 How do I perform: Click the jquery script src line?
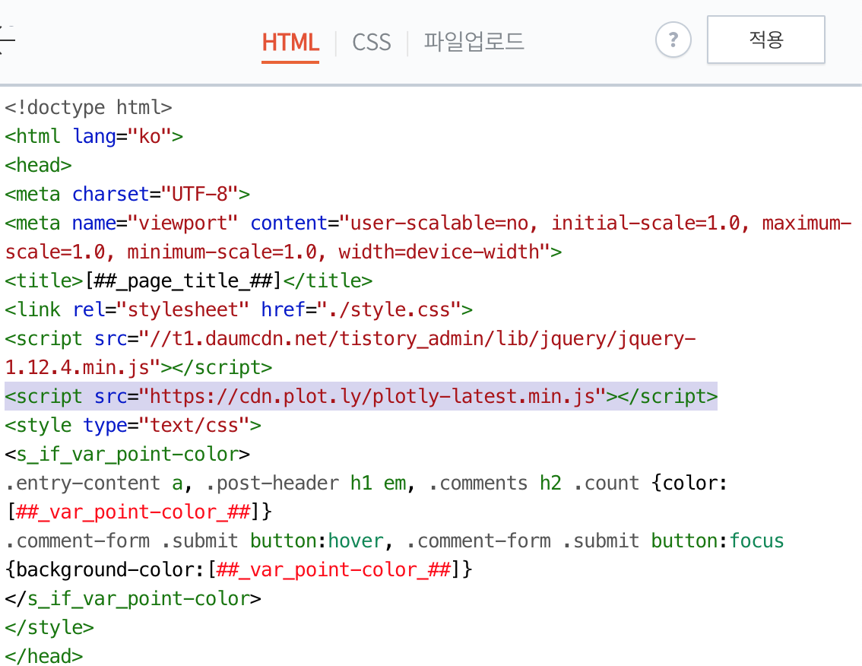click(350, 338)
